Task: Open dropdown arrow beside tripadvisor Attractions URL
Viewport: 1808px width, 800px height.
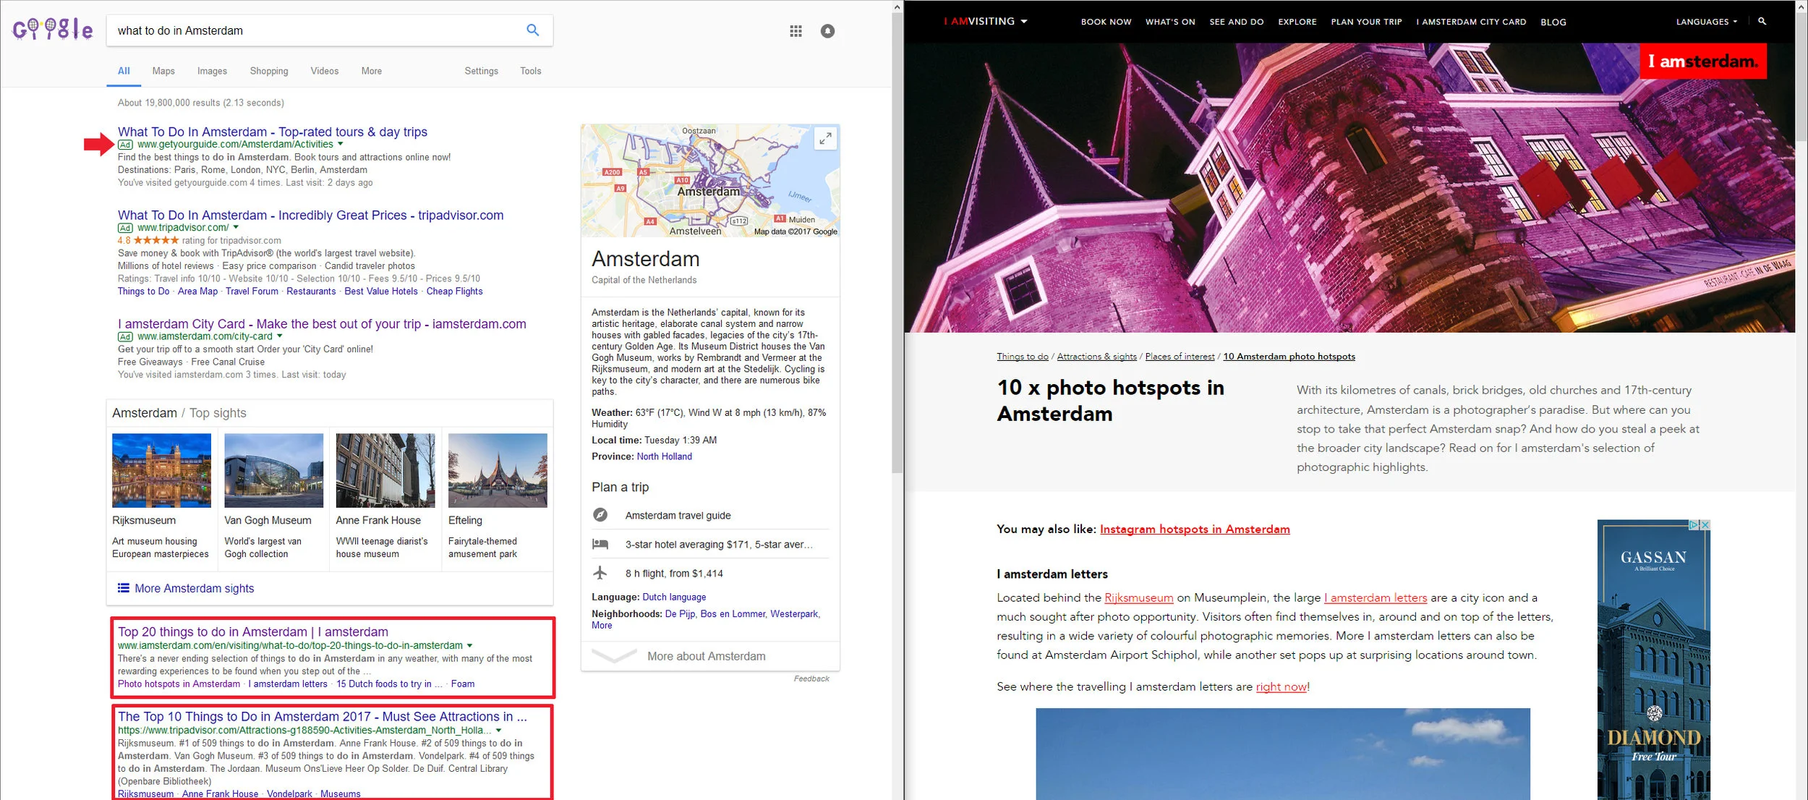Action: pos(499,730)
